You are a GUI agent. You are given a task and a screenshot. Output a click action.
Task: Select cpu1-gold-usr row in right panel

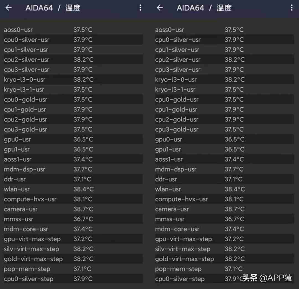click(224, 109)
